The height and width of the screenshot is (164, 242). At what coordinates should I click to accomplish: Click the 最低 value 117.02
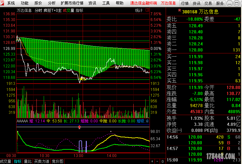[x=233, y=99]
